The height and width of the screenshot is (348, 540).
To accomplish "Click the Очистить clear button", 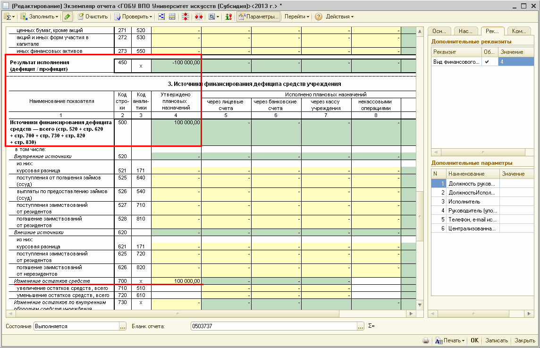I will [x=93, y=17].
